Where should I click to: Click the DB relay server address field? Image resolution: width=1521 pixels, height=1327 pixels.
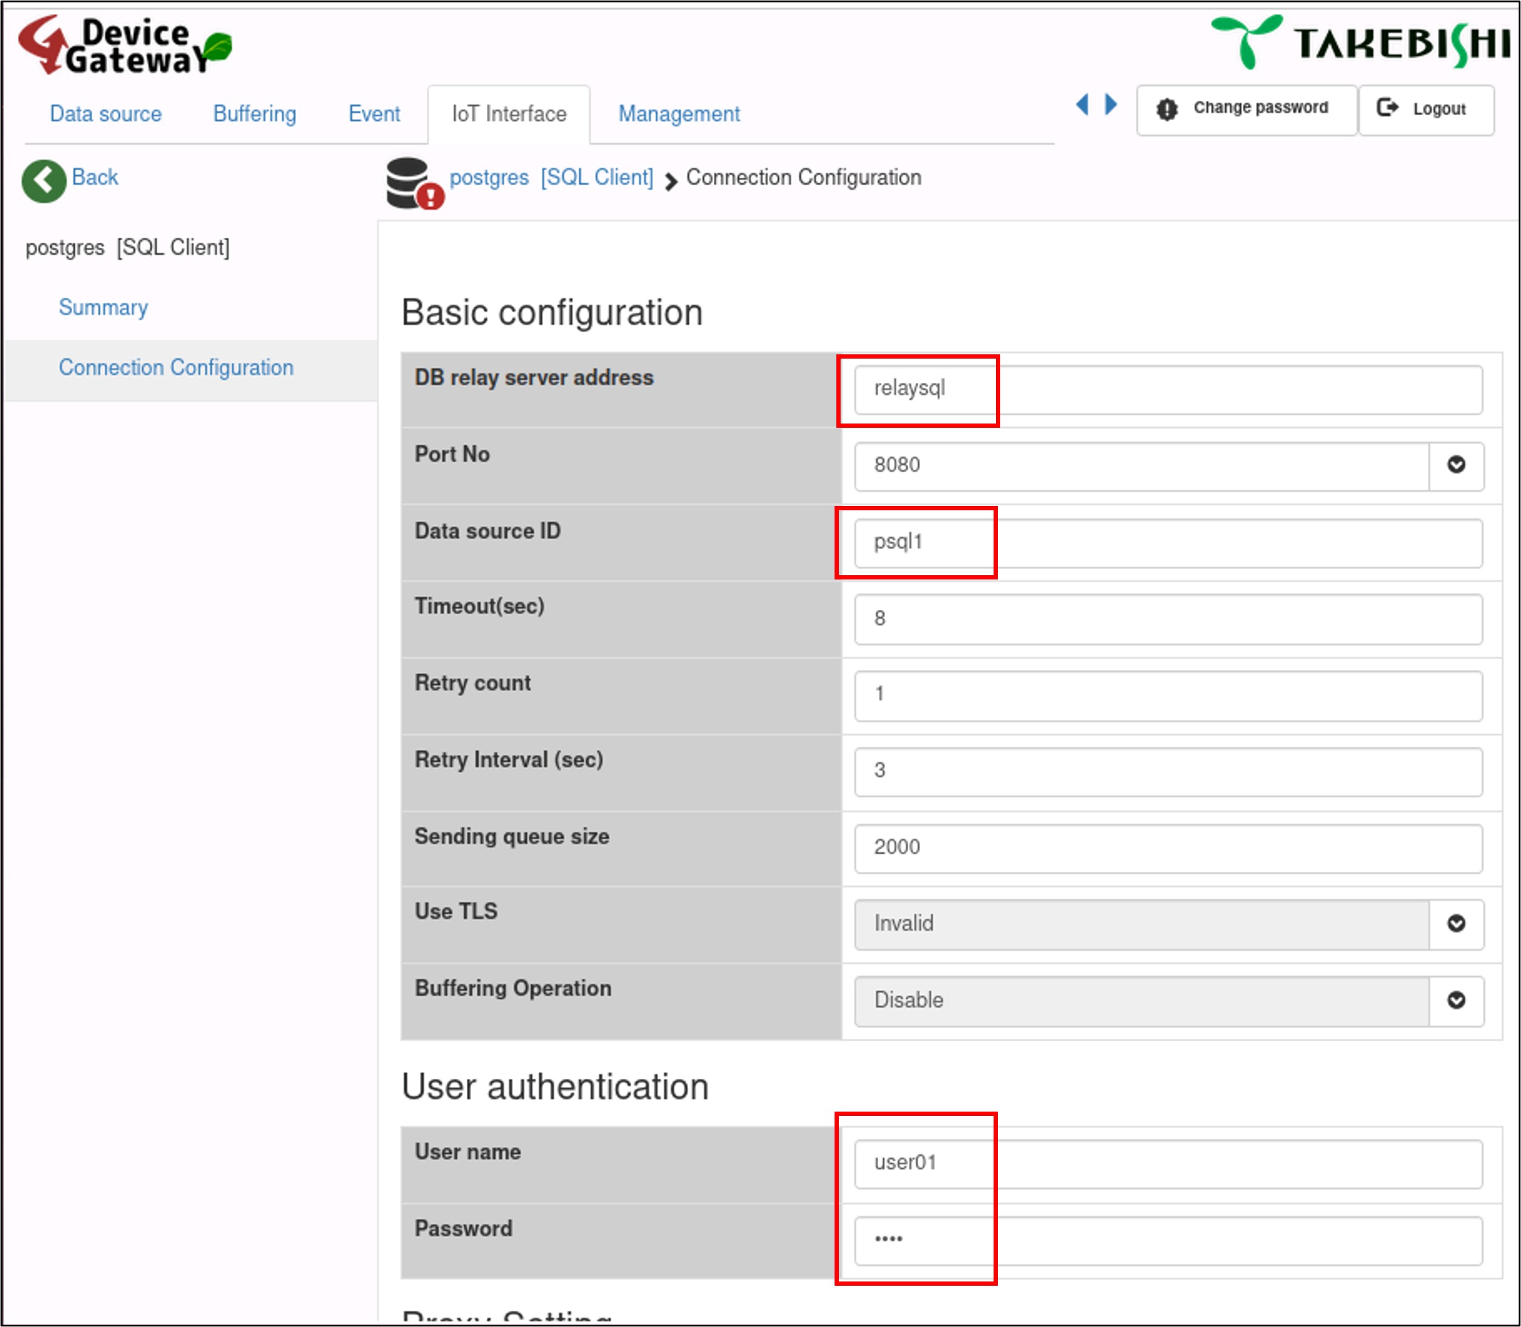1168,390
